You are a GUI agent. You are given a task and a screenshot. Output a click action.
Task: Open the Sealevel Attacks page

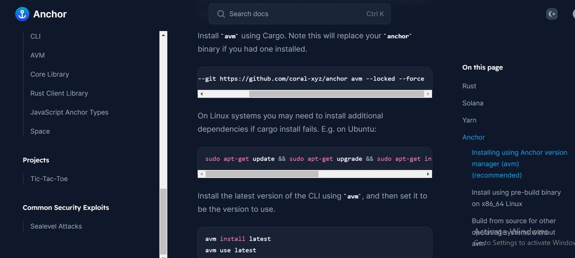click(56, 226)
